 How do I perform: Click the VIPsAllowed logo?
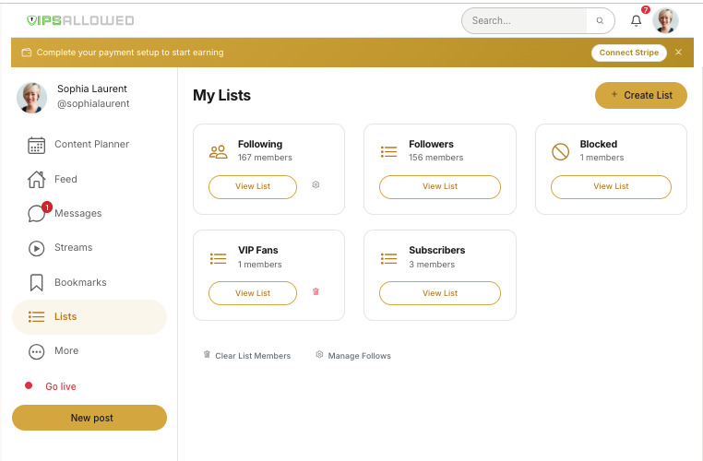pyautogui.click(x=80, y=20)
